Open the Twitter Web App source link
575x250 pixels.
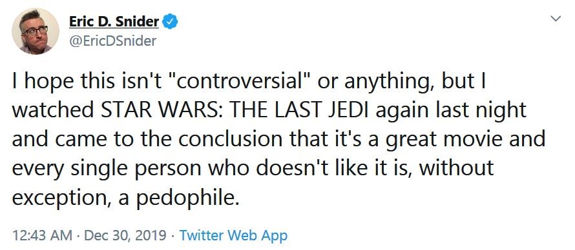(233, 235)
